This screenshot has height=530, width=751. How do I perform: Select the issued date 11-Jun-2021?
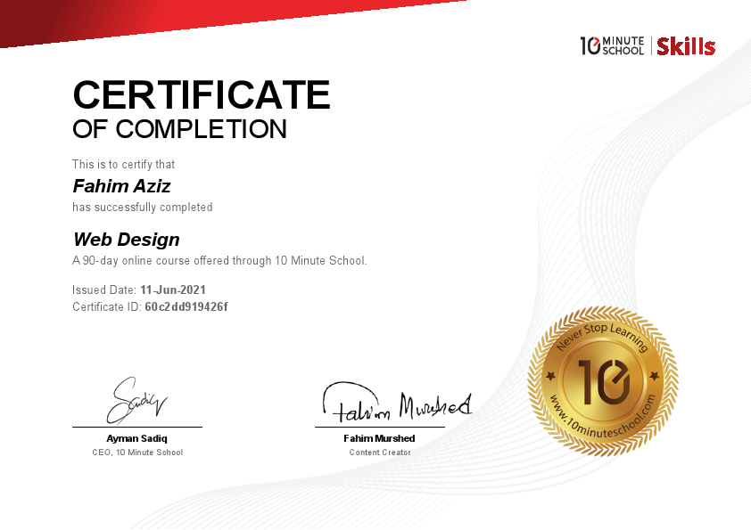coord(172,289)
